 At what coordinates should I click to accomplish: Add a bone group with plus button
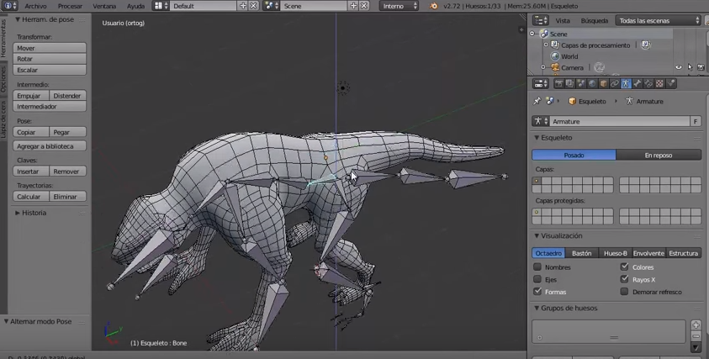[x=696, y=325]
